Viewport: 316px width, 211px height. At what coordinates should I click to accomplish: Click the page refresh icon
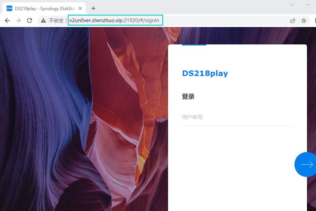coord(29,20)
